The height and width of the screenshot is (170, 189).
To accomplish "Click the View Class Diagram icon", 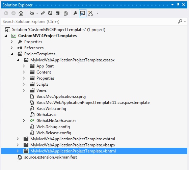I will tap(90, 13).
